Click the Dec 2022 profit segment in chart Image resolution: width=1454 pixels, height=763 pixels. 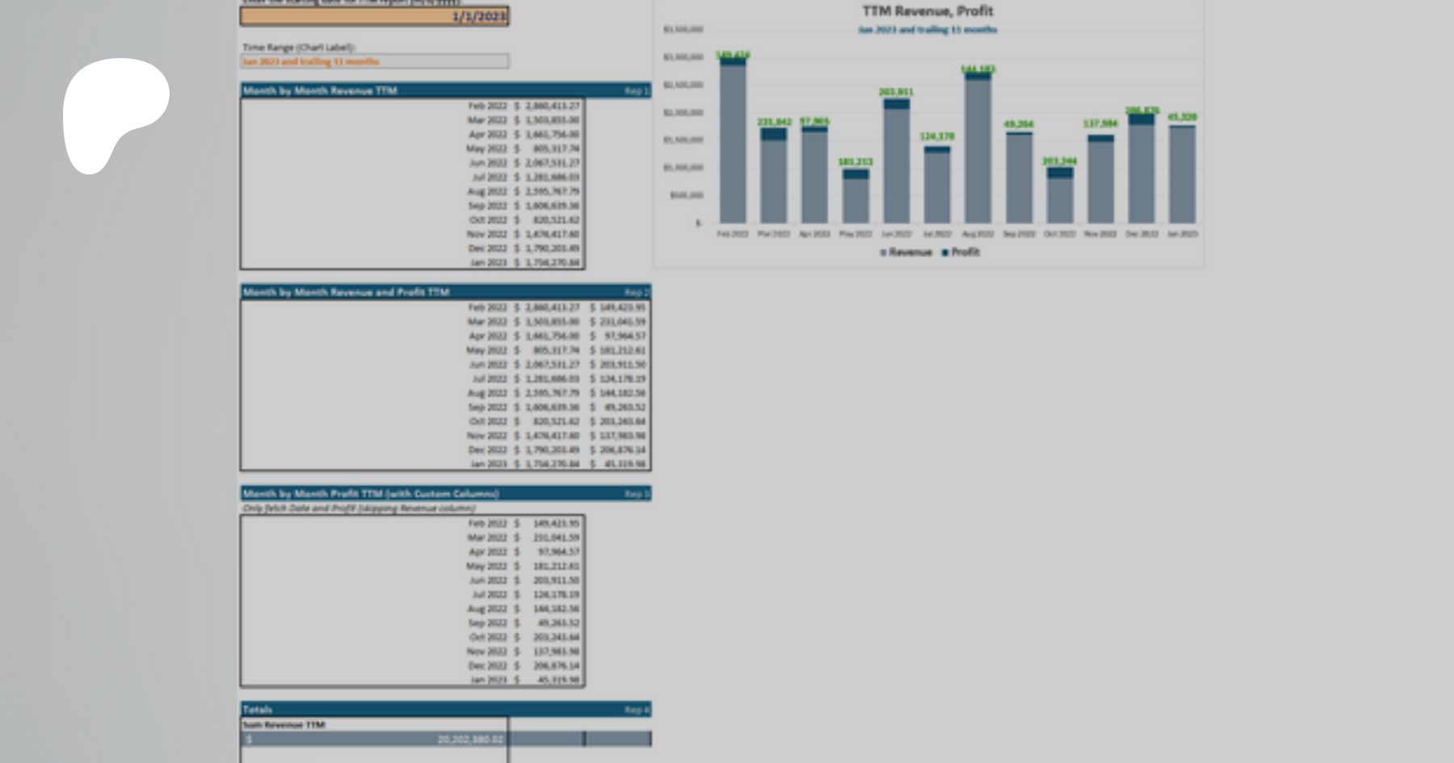1141,119
